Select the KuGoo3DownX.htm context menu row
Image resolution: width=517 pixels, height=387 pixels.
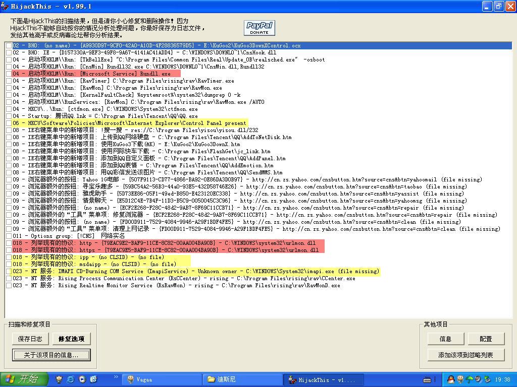[126, 144]
